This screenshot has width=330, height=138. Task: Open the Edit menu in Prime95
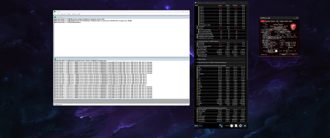coord(58,14)
